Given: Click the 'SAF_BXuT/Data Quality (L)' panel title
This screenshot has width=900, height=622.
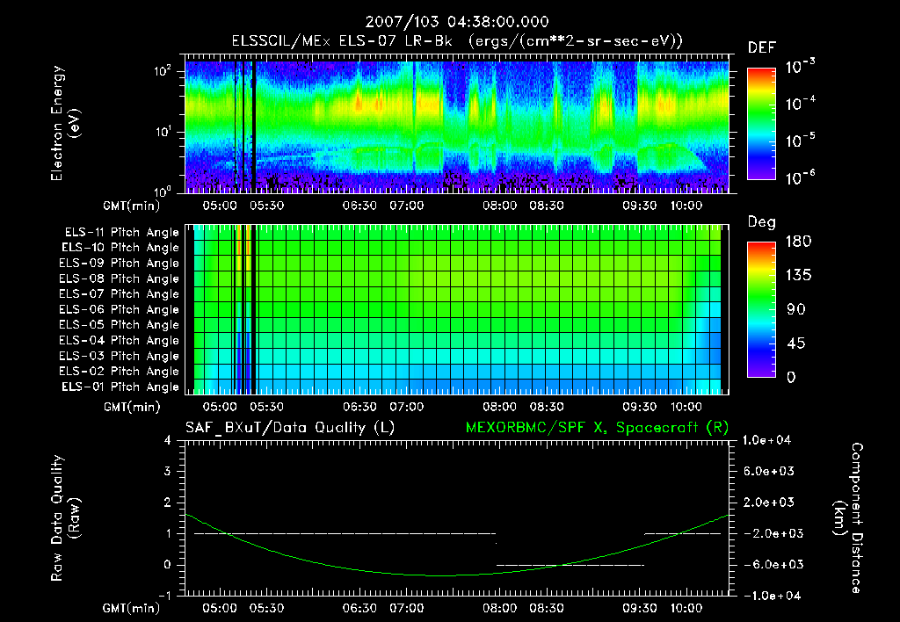Looking at the screenshot, I should (290, 428).
